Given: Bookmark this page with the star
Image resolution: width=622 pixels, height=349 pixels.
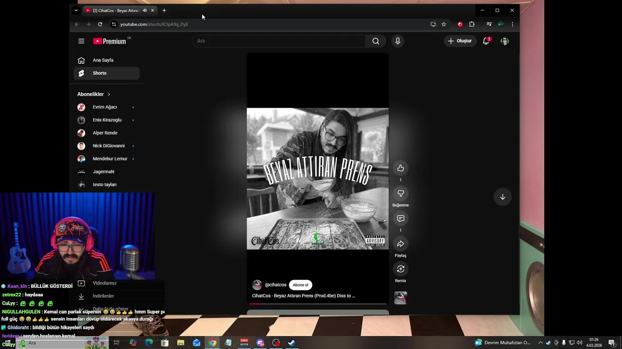Looking at the screenshot, I should [444, 24].
